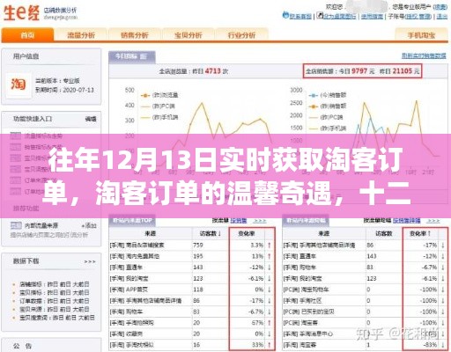Open the 手机淘宝 tab
The width and height of the screenshot is (451, 352).
(x=421, y=35)
